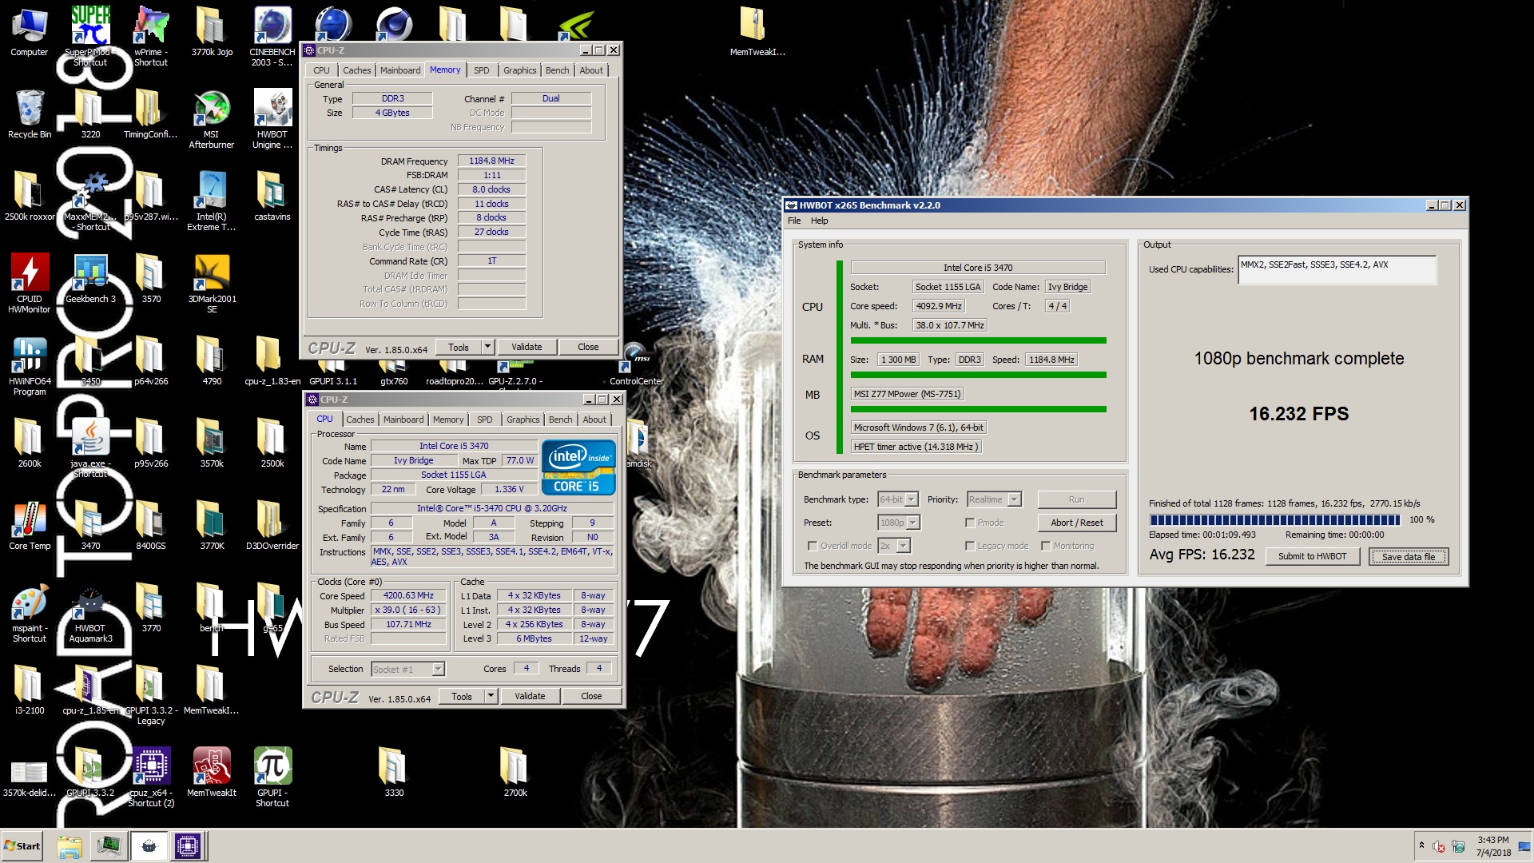
Task: Toggle the Monitoring checkbox
Action: click(x=1045, y=546)
